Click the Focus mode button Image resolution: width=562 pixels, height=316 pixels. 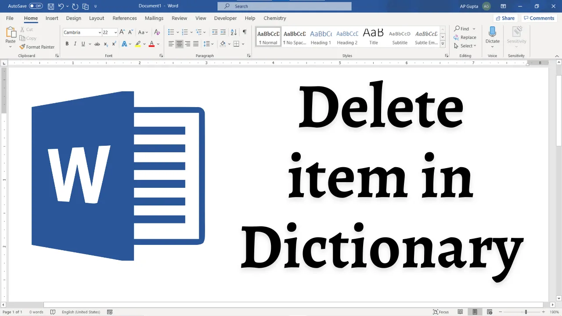[x=441, y=312]
